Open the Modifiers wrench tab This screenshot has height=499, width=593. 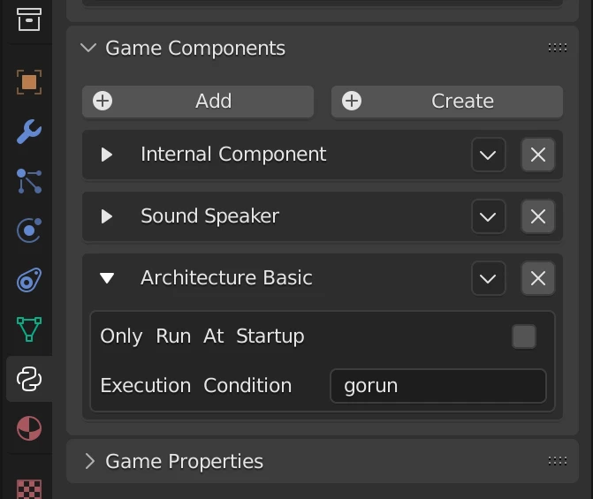pyautogui.click(x=29, y=132)
